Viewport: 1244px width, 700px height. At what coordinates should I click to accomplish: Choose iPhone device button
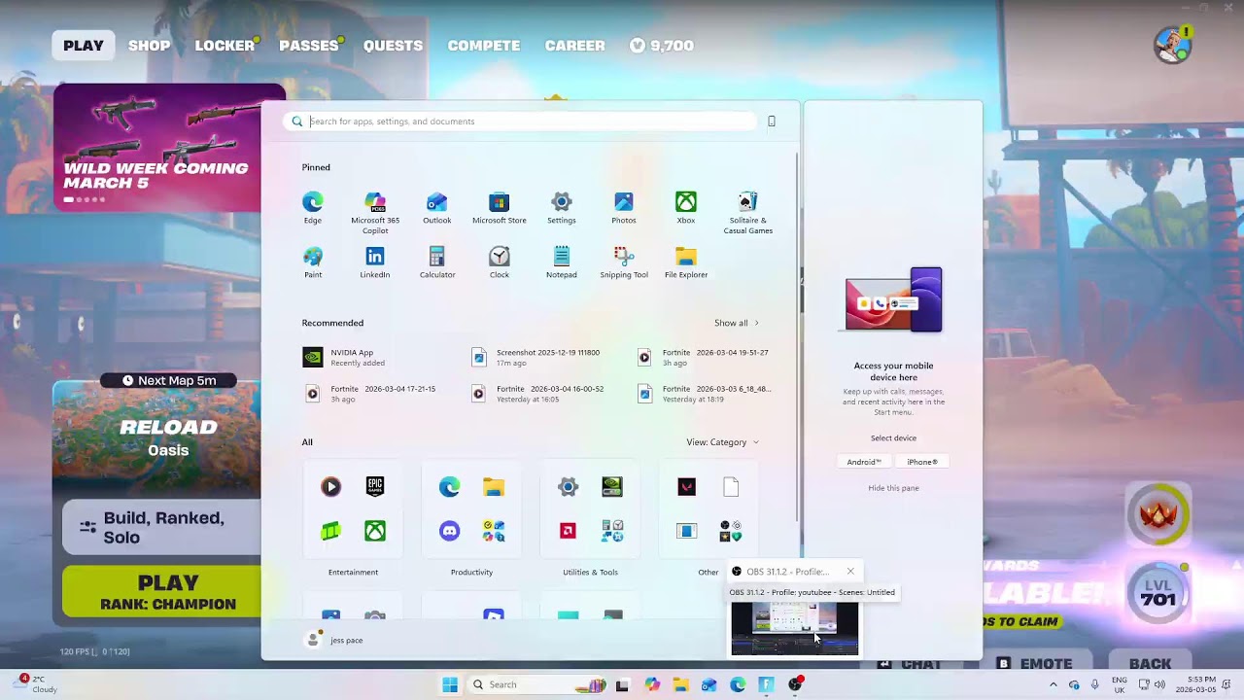(922, 462)
